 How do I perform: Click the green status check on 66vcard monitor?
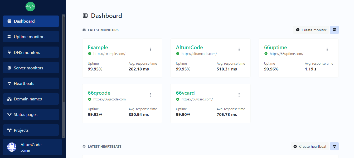click(178, 99)
